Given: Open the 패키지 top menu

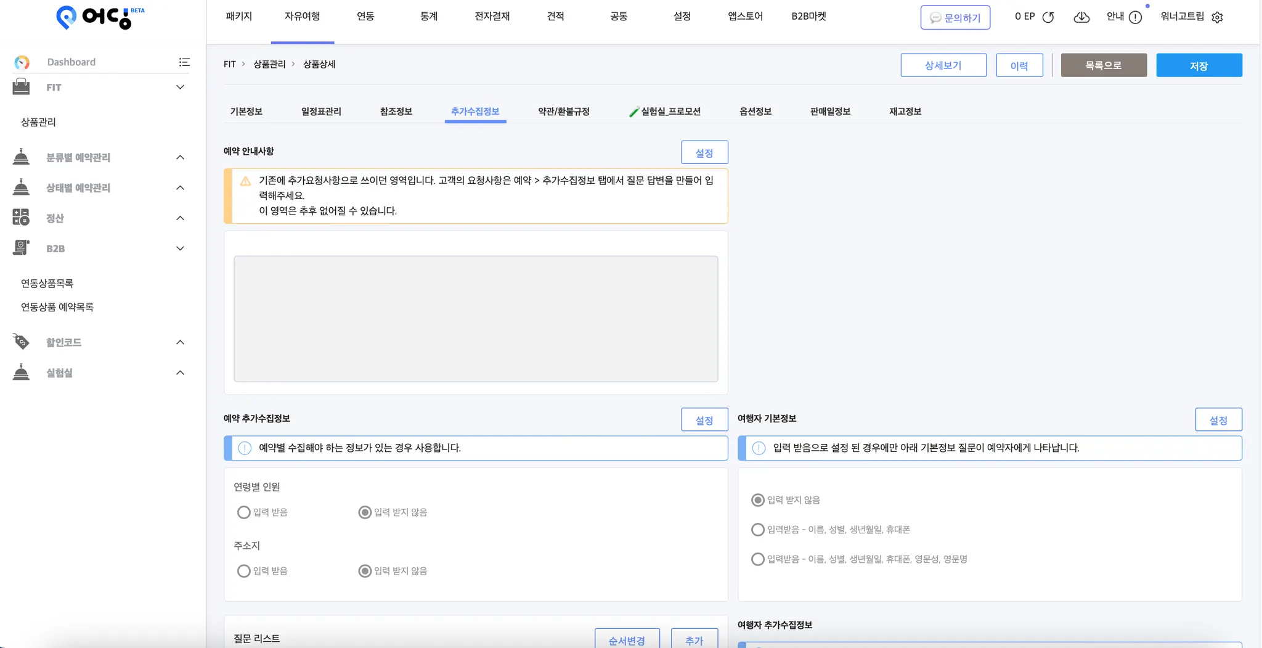Looking at the screenshot, I should pyautogui.click(x=239, y=17).
